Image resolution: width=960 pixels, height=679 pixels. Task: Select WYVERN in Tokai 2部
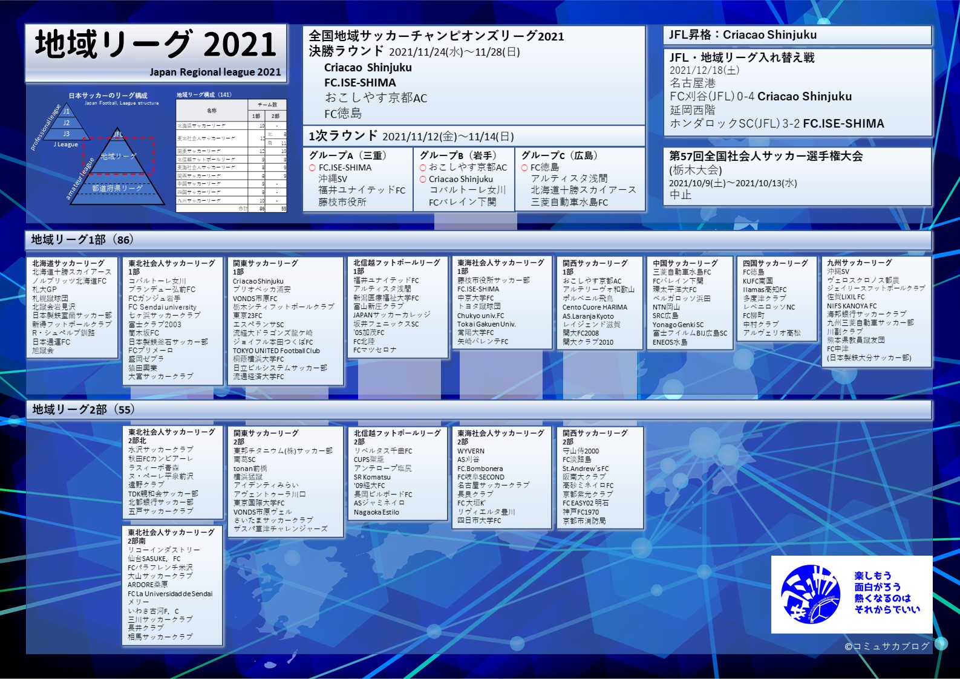(x=471, y=451)
